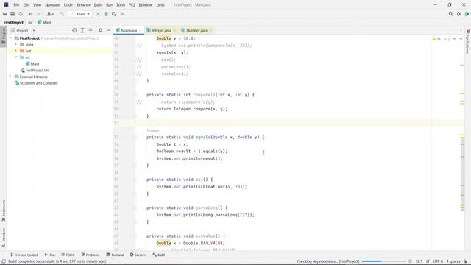Switch to the Integer.java tab

click(x=161, y=30)
